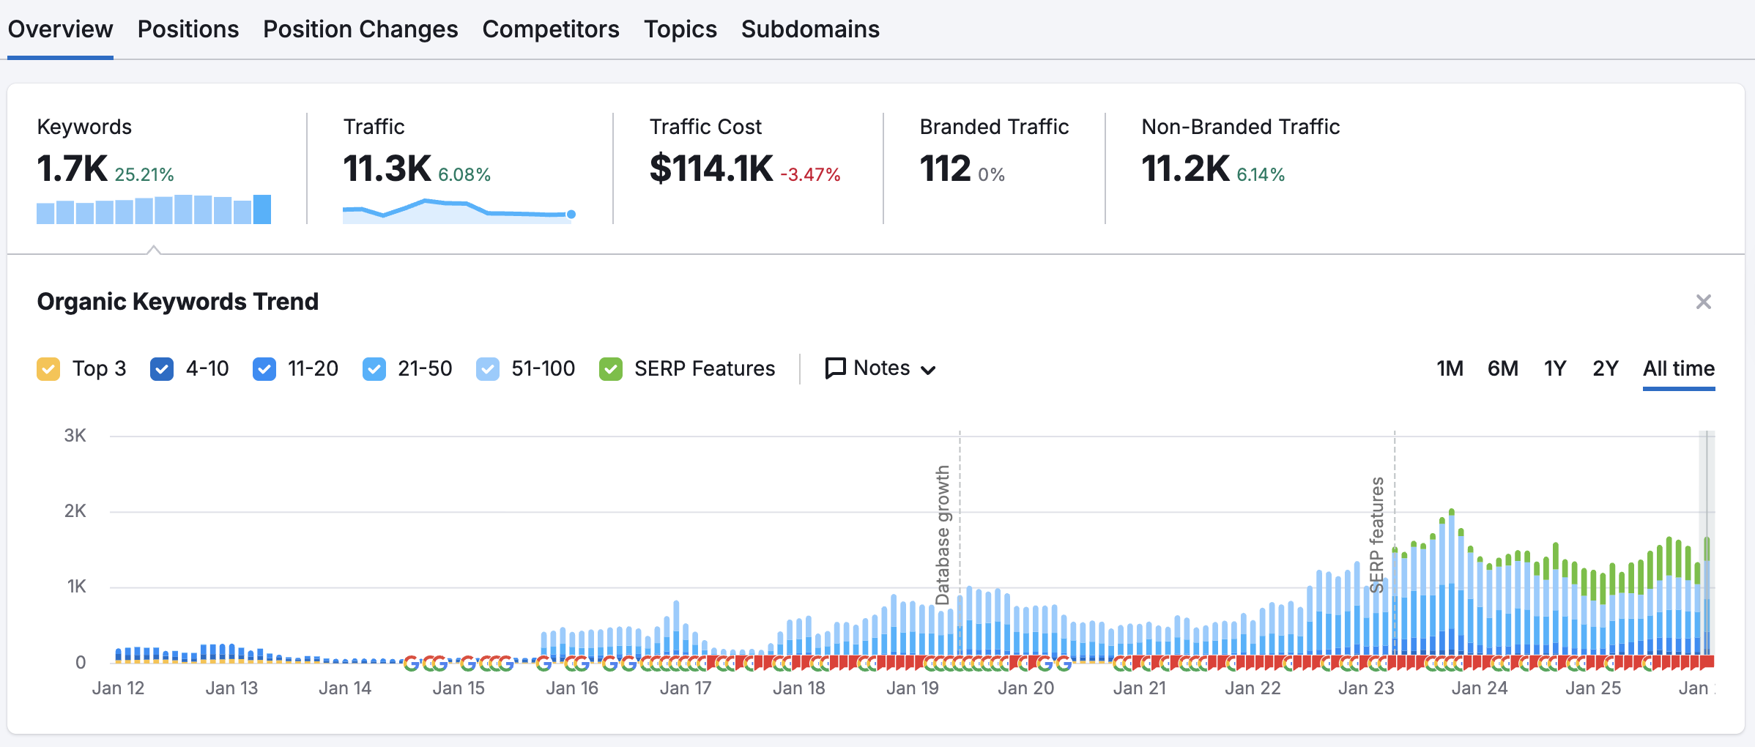
Task: Click the SERP features note marker
Action: [x=1377, y=535]
